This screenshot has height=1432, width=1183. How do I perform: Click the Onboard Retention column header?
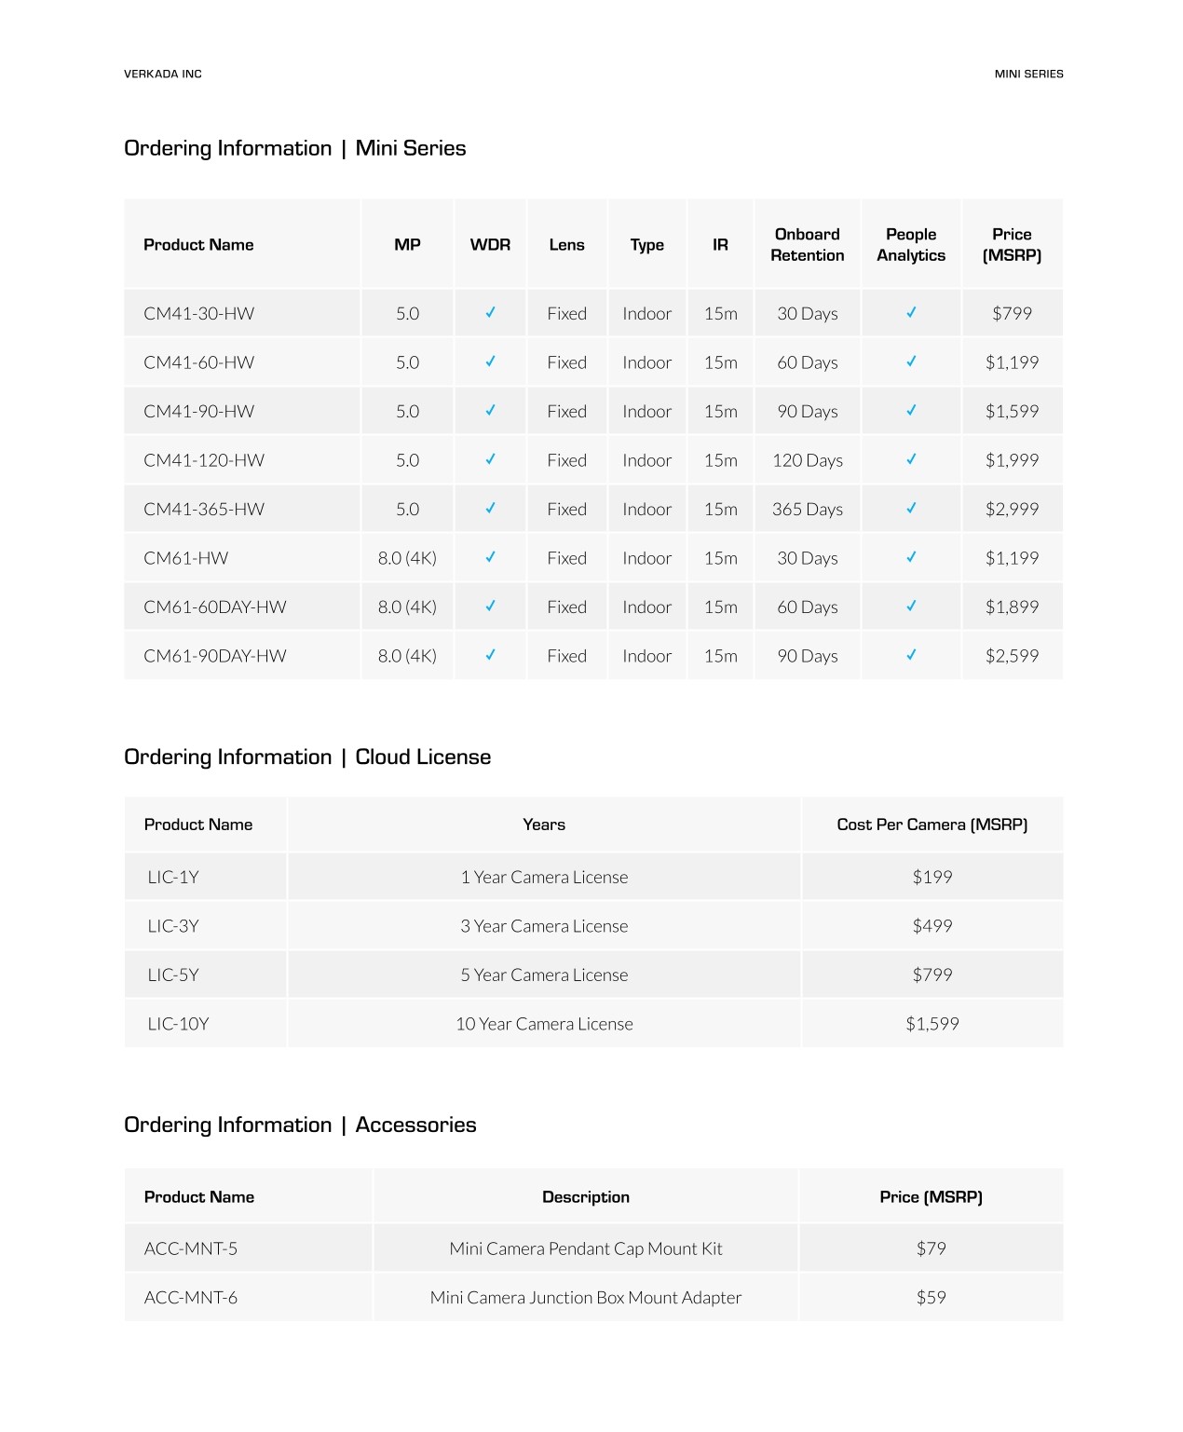(807, 245)
